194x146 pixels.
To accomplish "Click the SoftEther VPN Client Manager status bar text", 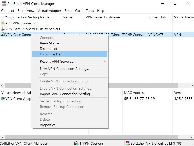I will pos(24,143).
